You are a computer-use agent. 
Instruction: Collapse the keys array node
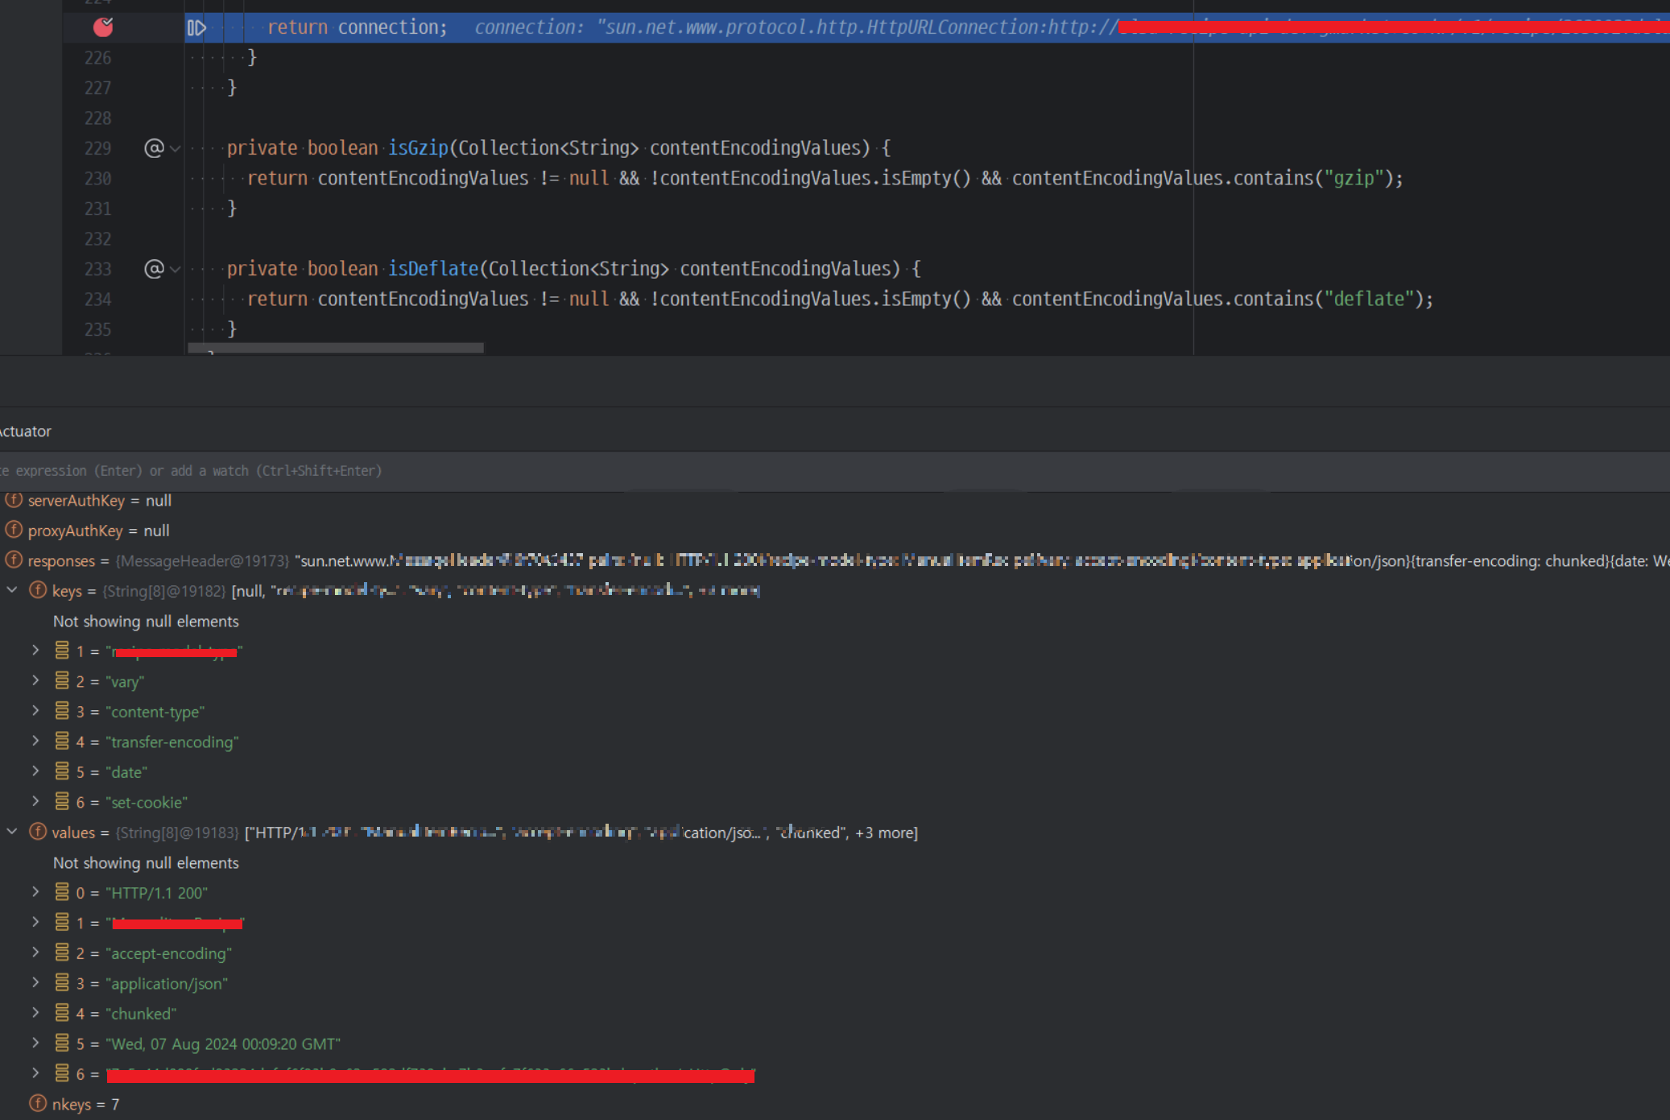12,590
